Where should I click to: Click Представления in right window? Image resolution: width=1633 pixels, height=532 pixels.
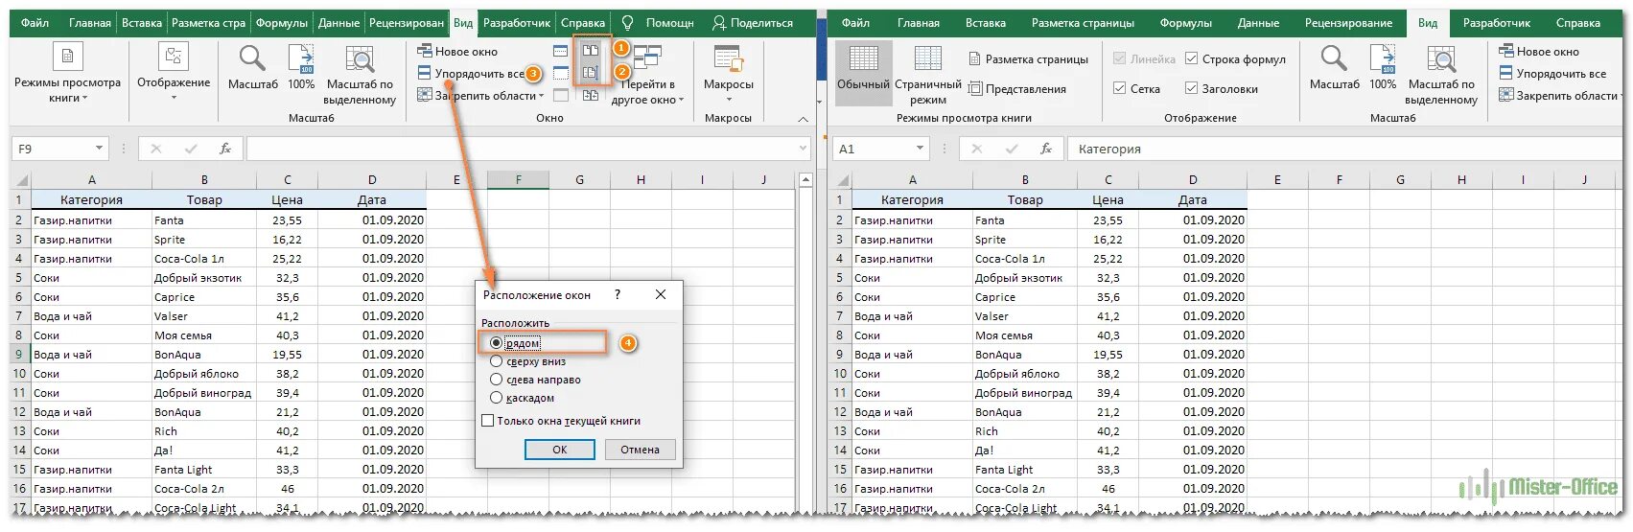point(1017,88)
